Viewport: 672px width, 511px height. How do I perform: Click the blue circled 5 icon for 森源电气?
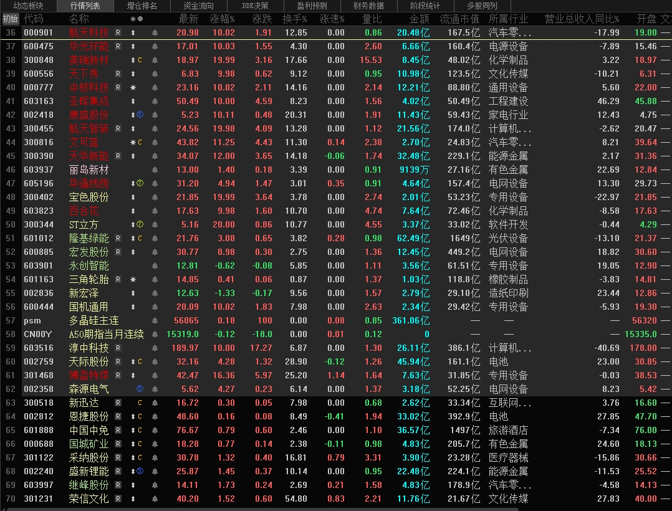(140, 389)
